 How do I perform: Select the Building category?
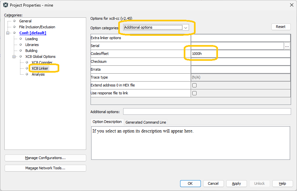coord(31,51)
